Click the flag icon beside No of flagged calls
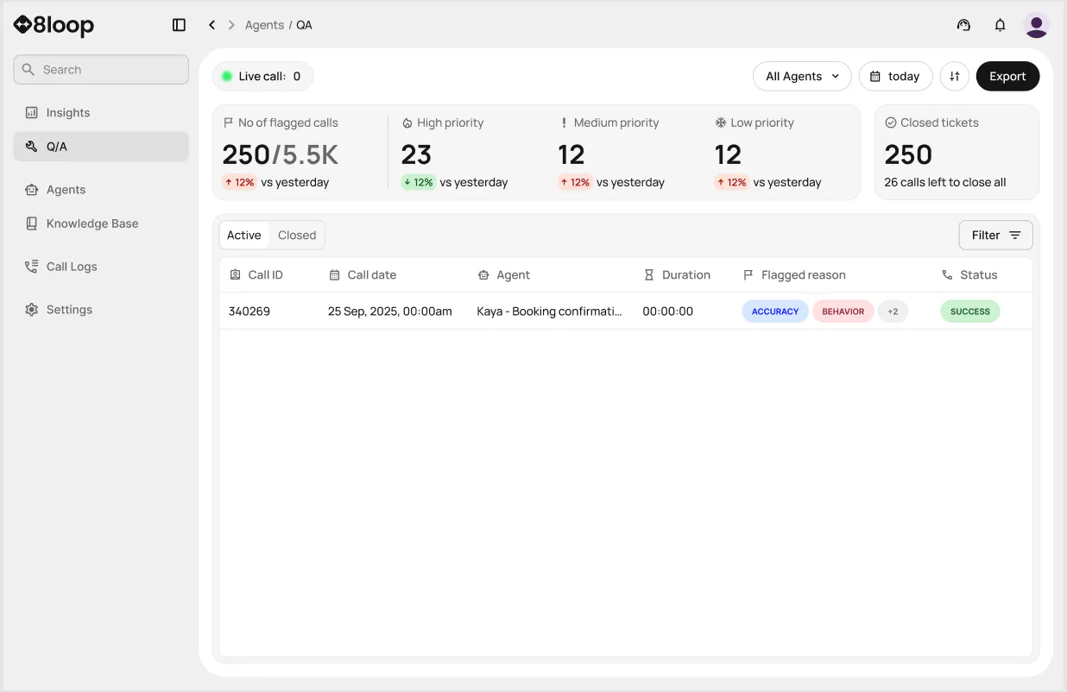 (x=228, y=123)
